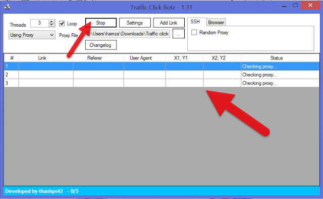Click the User Agent column header

point(145,58)
